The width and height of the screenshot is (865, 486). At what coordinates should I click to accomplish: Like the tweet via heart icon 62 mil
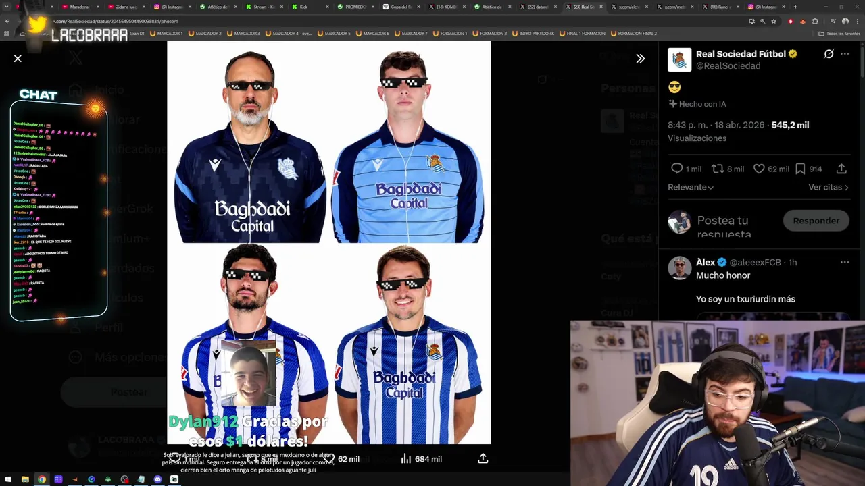(x=759, y=169)
